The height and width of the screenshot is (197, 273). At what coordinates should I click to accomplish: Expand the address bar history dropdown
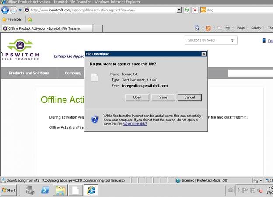[x=179, y=10]
